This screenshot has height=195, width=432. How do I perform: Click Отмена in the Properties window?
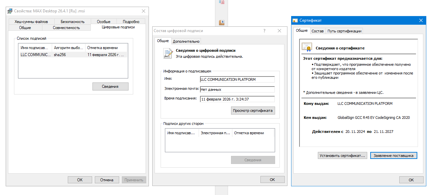pyautogui.click(x=107, y=180)
